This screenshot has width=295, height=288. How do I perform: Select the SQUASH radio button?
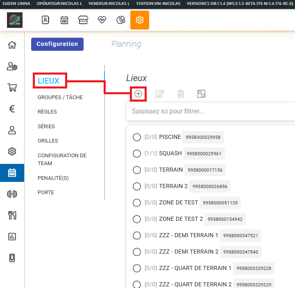(137, 153)
